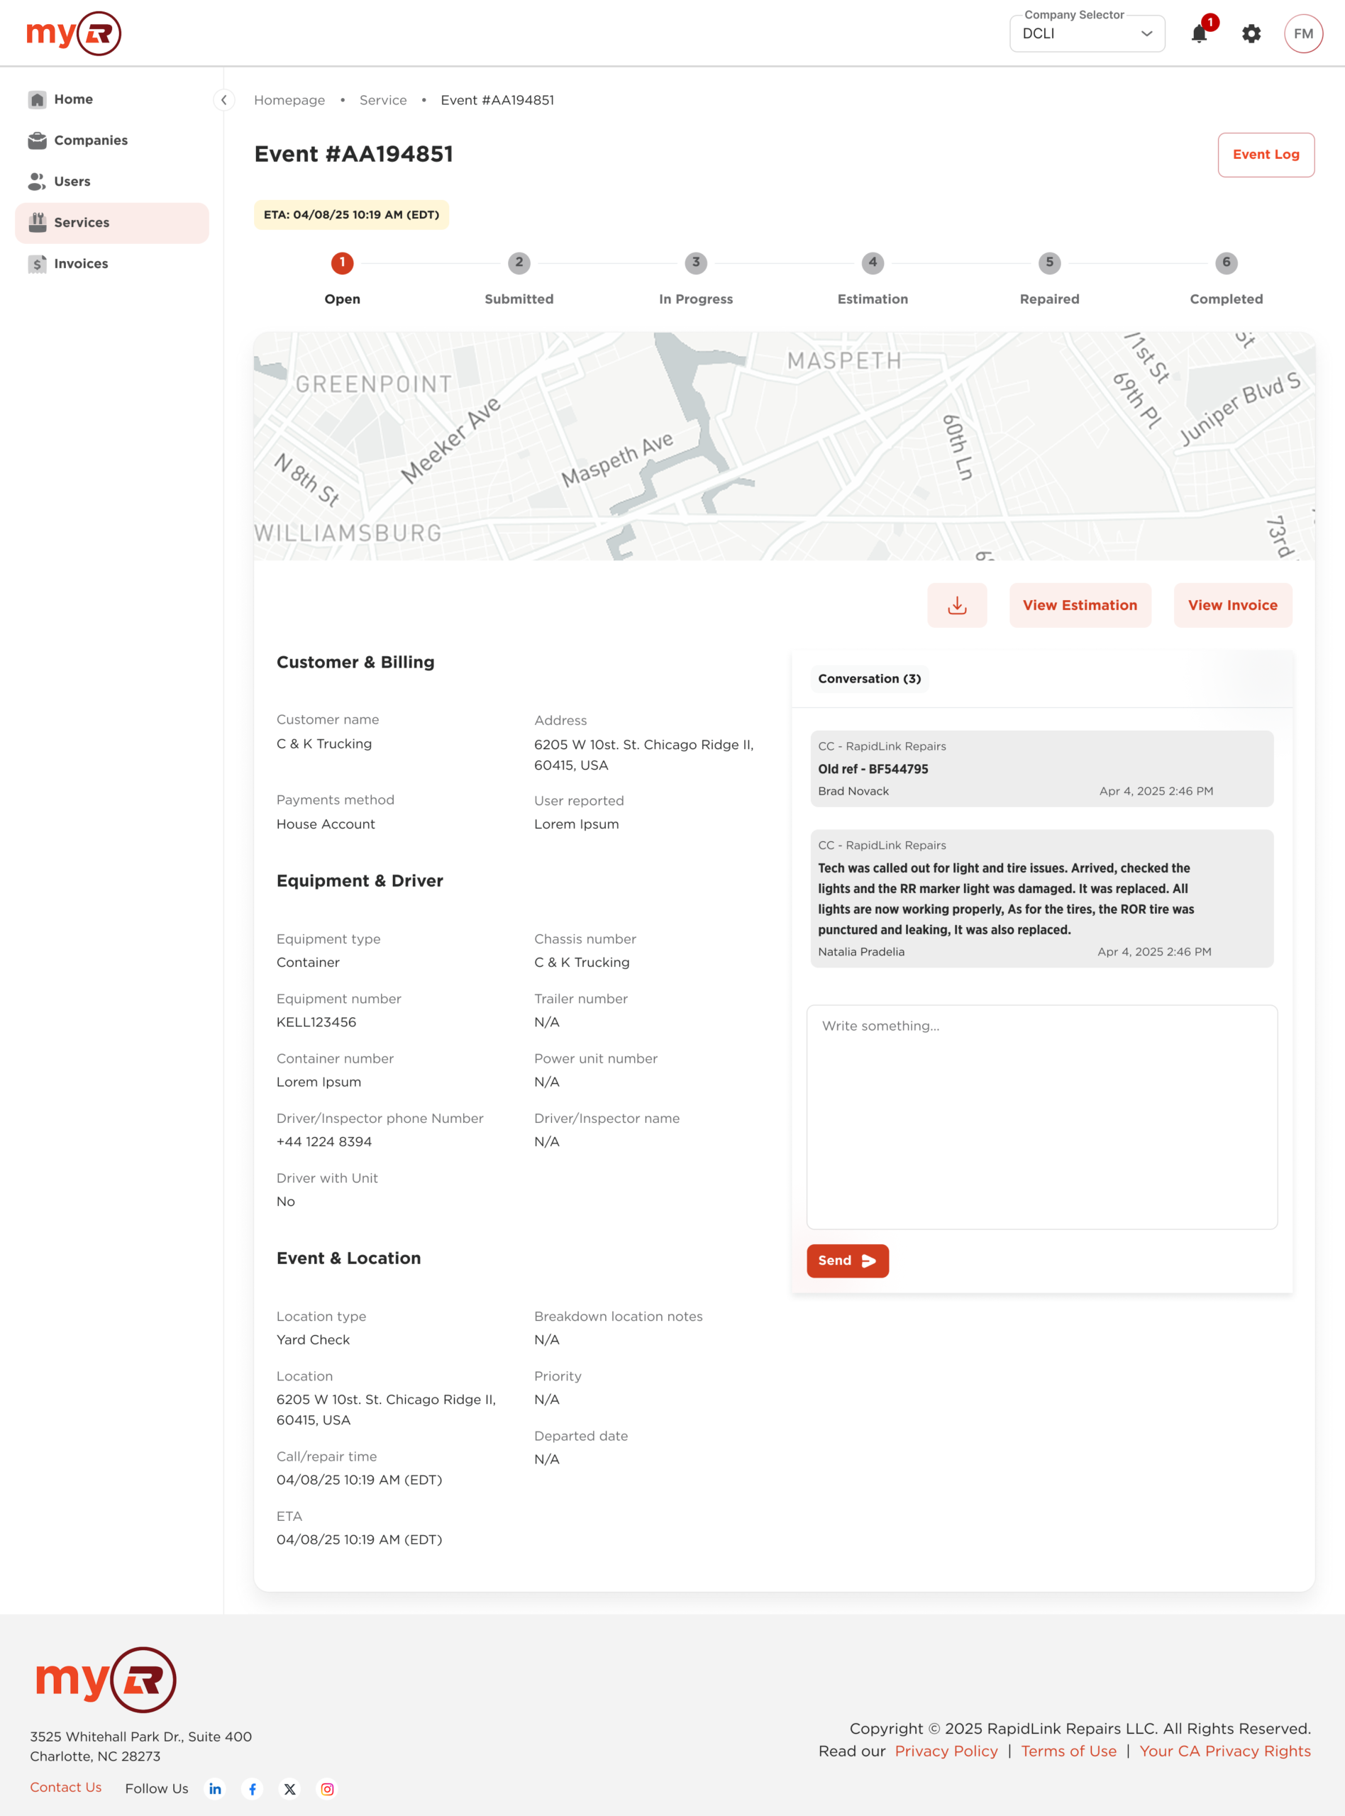The width and height of the screenshot is (1345, 1816).
Task: Send the conversation message
Action: (847, 1260)
